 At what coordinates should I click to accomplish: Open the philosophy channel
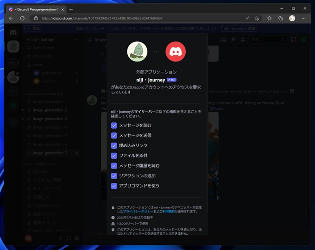tap(52, 56)
